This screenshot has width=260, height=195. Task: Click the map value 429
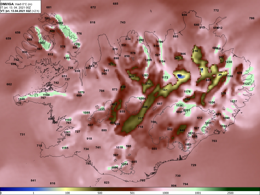[52, 31]
